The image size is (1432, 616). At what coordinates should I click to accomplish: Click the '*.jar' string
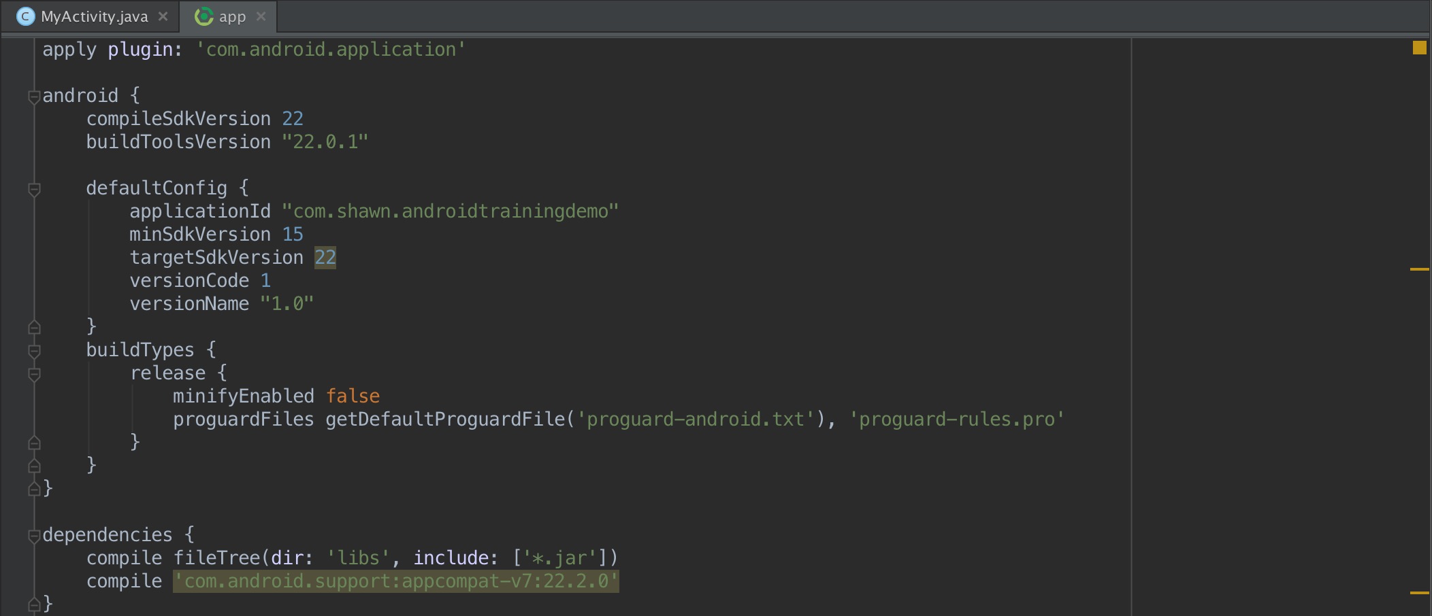click(559, 558)
